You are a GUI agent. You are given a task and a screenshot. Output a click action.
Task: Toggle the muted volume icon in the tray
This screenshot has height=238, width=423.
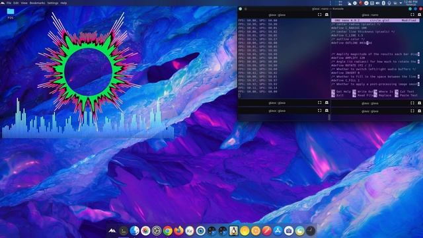377,3
